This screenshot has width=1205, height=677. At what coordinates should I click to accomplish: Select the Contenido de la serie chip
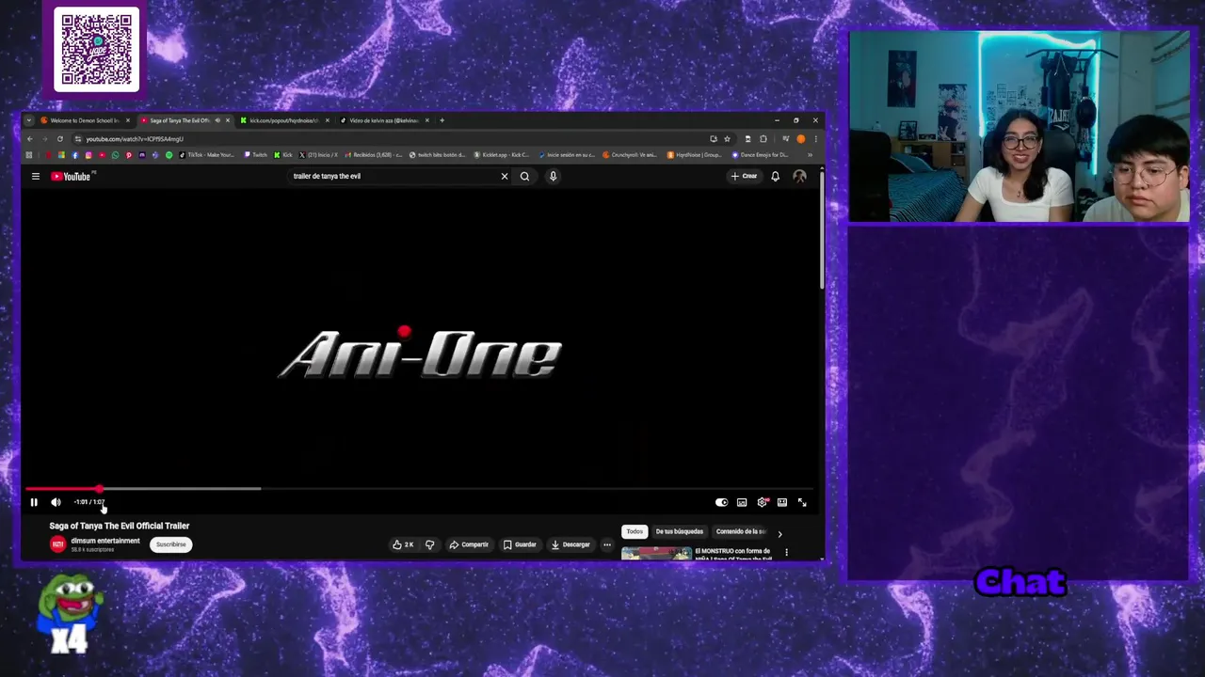click(x=741, y=531)
